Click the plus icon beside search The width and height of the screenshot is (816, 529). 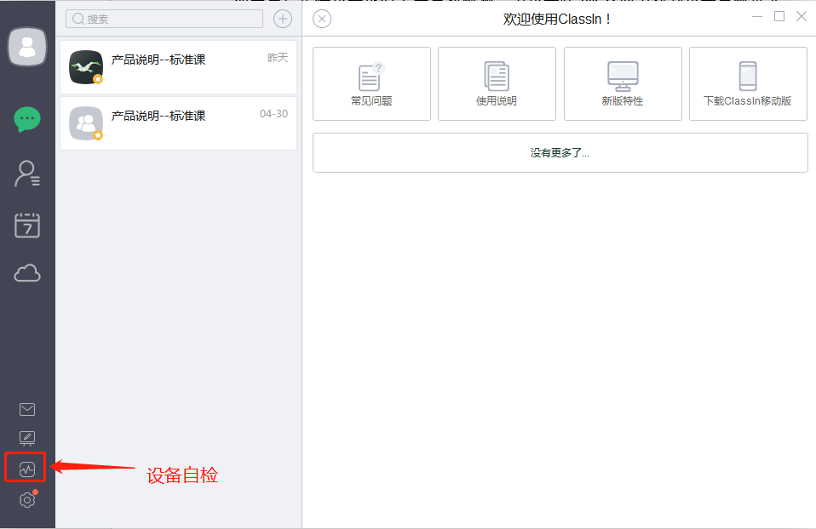point(283,20)
